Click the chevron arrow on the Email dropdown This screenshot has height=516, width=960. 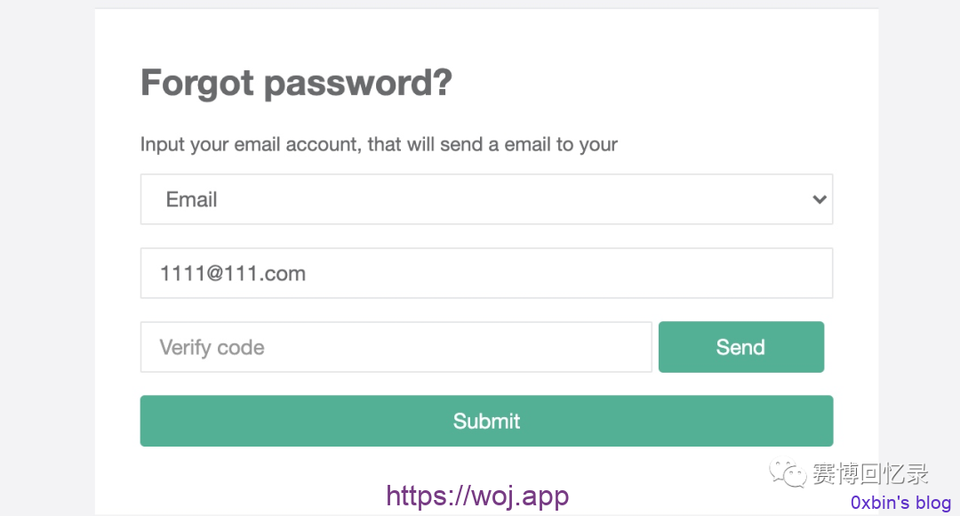pos(820,199)
